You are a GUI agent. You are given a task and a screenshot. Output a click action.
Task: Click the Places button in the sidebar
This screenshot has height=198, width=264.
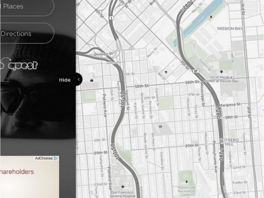click(x=16, y=7)
